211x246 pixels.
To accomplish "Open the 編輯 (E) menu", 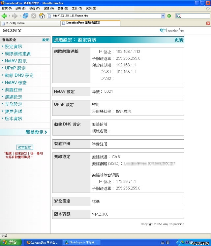I will tap(20, 9).
